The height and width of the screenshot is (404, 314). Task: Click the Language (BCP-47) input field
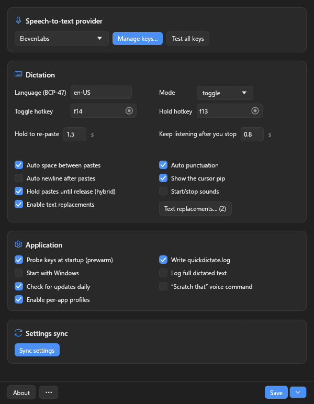(x=101, y=92)
